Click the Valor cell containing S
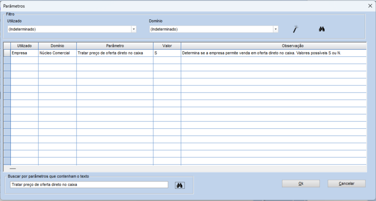This screenshot has height=201, width=376. 167,53
